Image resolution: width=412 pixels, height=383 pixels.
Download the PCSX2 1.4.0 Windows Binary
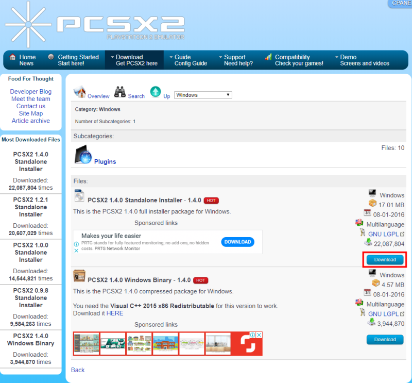385,340
